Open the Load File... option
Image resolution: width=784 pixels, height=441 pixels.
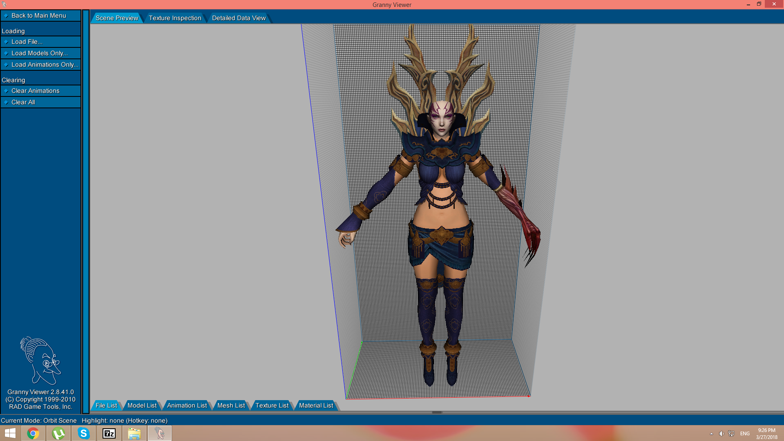[x=40, y=42]
